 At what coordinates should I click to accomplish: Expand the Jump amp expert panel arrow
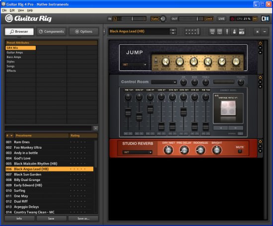tap(260, 53)
